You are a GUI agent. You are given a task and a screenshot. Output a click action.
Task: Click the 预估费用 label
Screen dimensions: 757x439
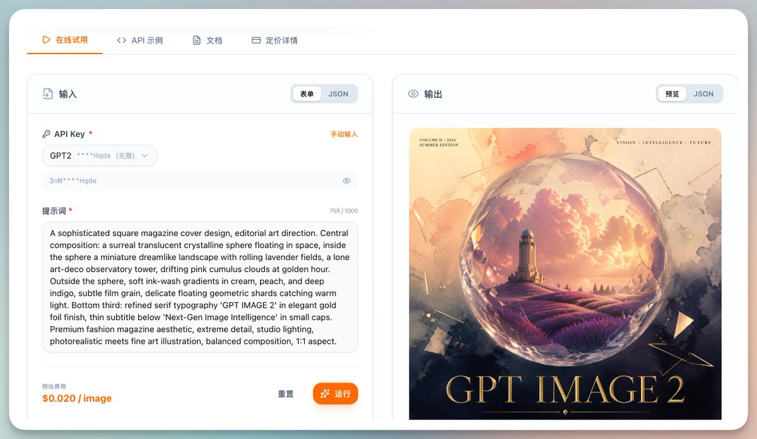click(x=54, y=387)
